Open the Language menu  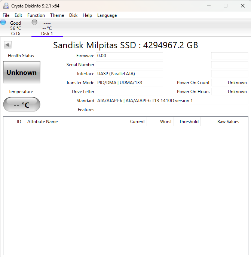coord(107,15)
